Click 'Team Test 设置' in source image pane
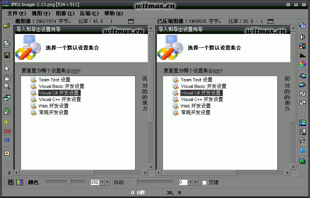Image resolution: width=310 pixels, height=198 pixels. [x=55, y=80]
